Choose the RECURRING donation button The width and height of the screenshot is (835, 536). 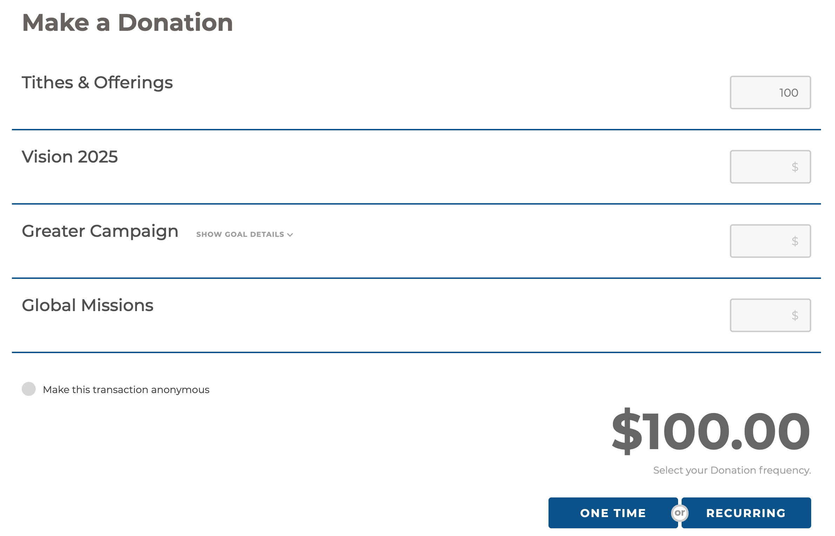[746, 513]
